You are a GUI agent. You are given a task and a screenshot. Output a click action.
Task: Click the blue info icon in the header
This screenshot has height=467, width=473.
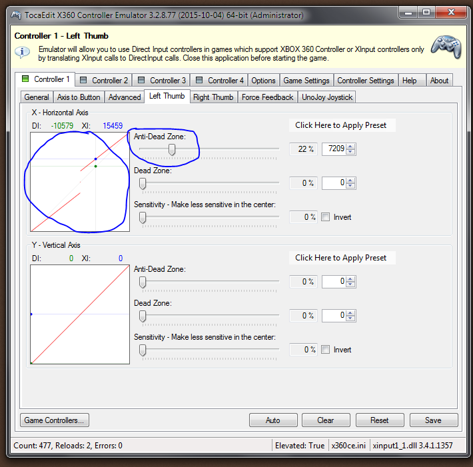[x=23, y=52]
